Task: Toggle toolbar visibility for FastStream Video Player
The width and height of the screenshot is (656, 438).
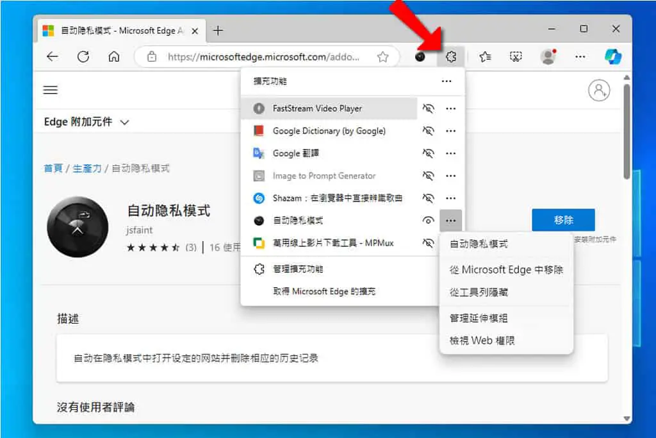Action: tap(429, 108)
